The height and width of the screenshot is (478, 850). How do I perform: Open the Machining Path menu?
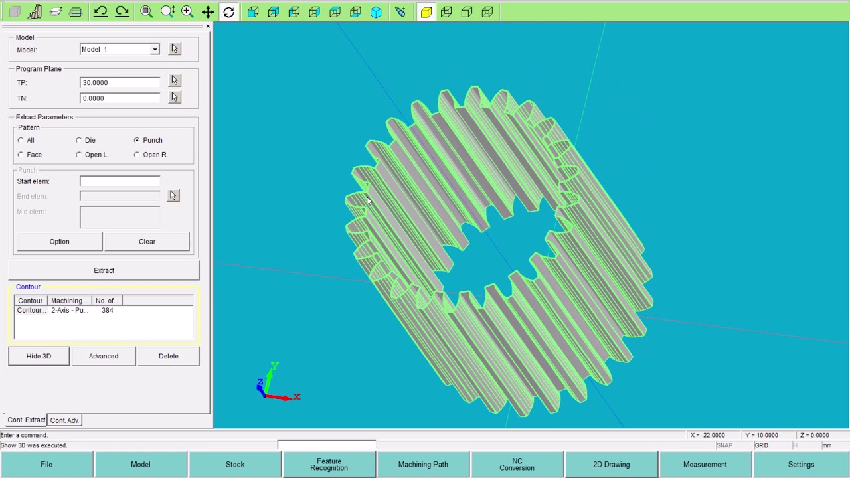[423, 465]
